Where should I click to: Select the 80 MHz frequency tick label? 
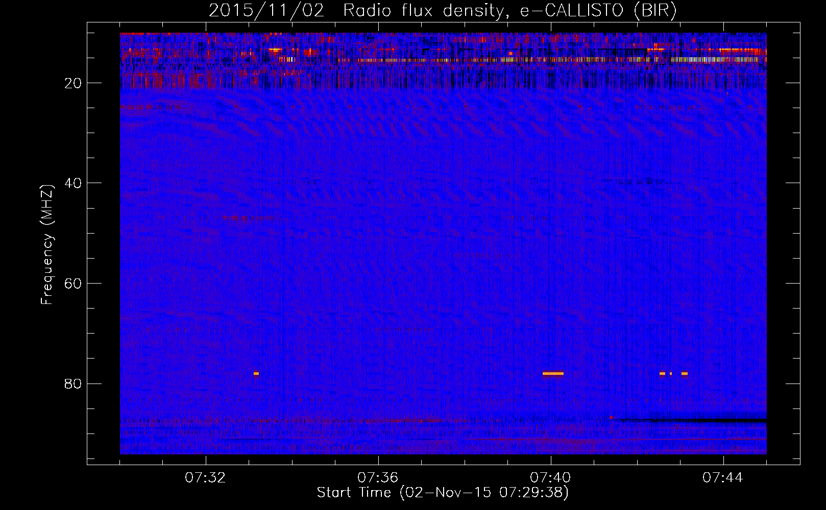(73, 384)
